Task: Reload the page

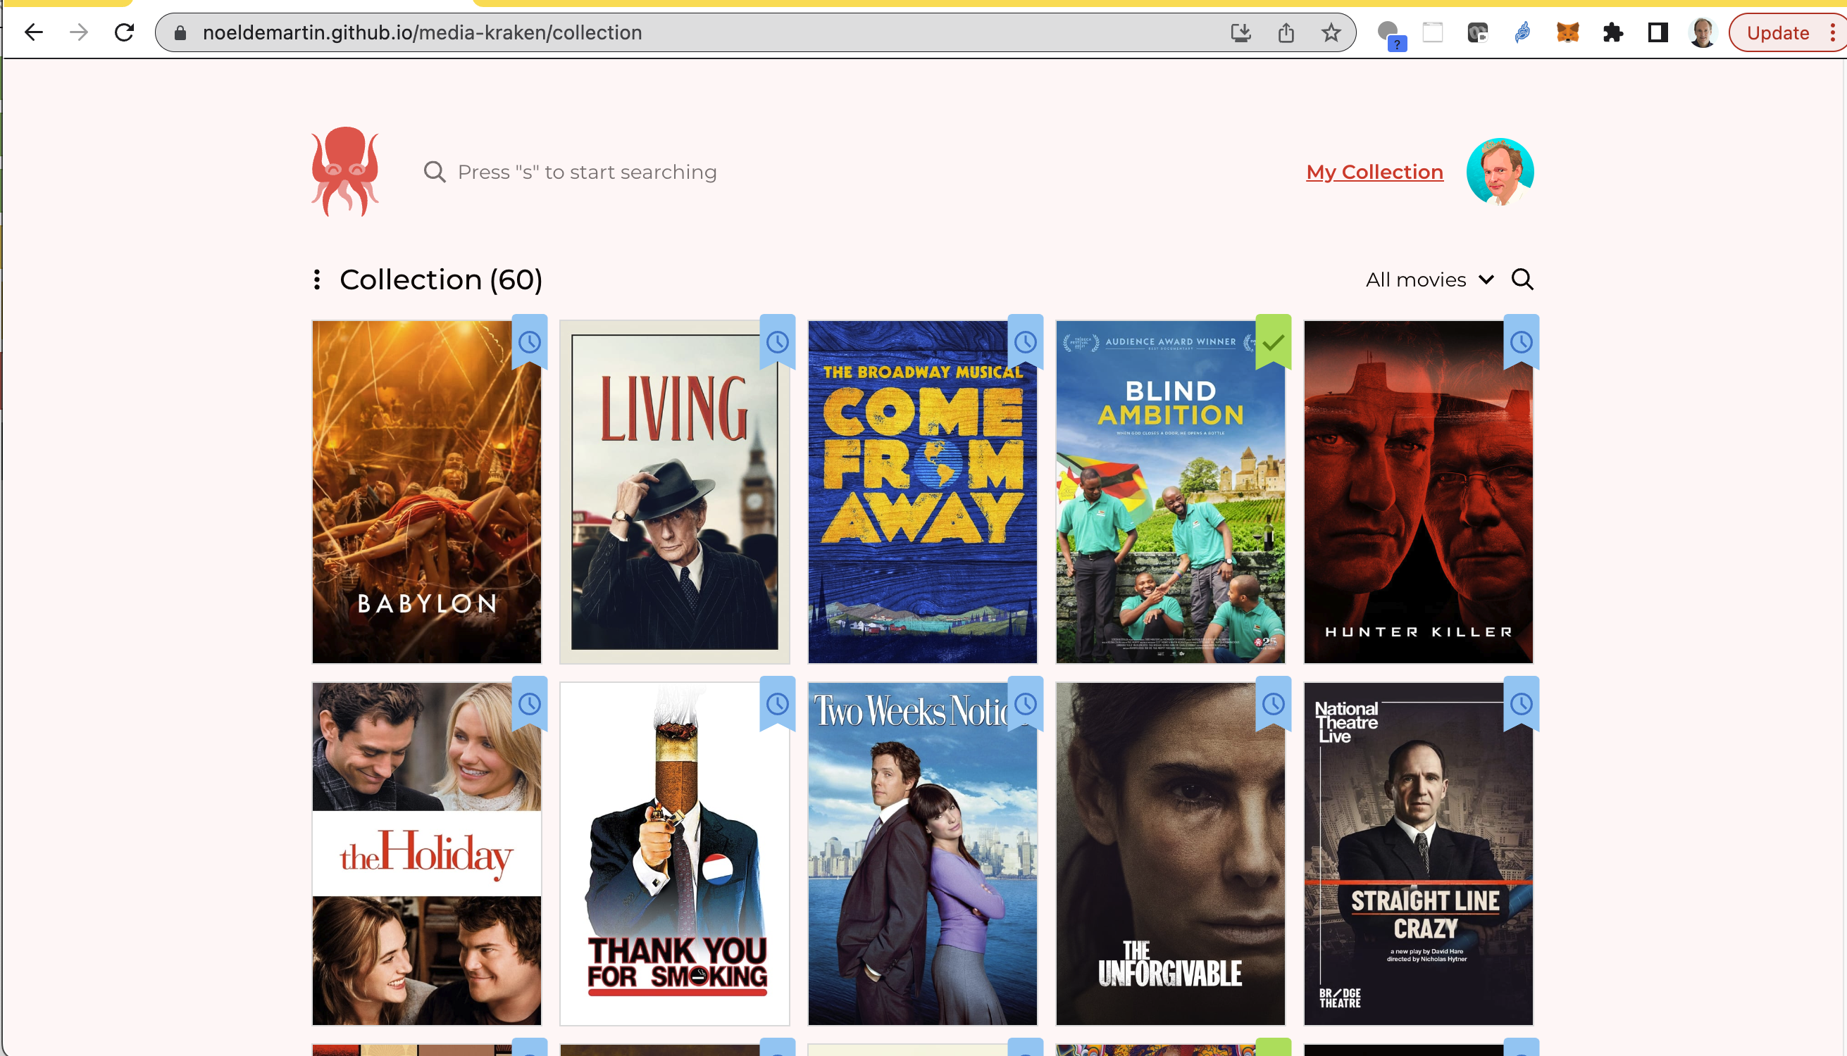Action: tap(124, 32)
